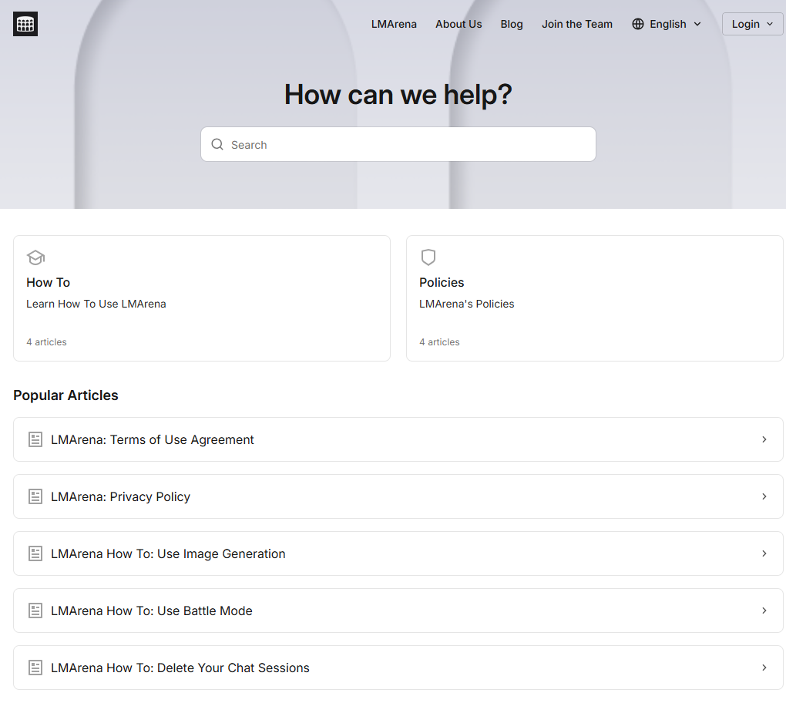Click the magnifying glass search icon
The image size is (786, 703).
tap(217, 144)
